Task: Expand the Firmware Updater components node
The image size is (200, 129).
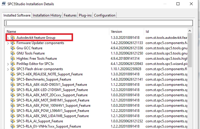Action: (8, 43)
